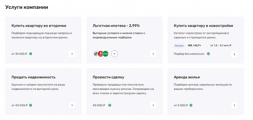253x120 pixels.
Task: Click green help icon beside 'от 5 000 ₽'
Action: [x=191, y=105]
